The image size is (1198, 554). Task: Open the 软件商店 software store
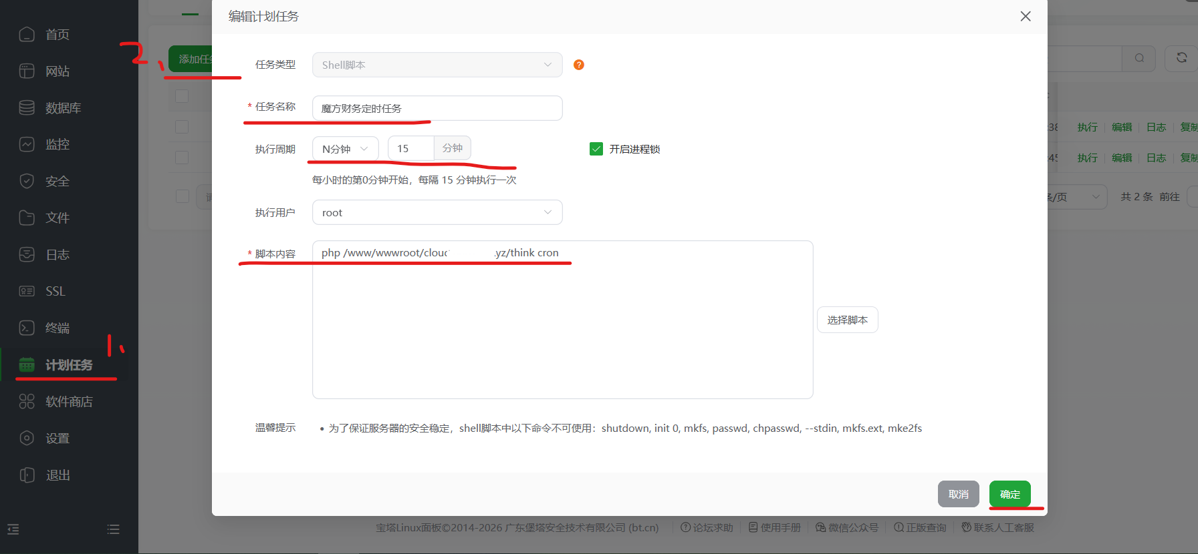pyautogui.click(x=68, y=401)
